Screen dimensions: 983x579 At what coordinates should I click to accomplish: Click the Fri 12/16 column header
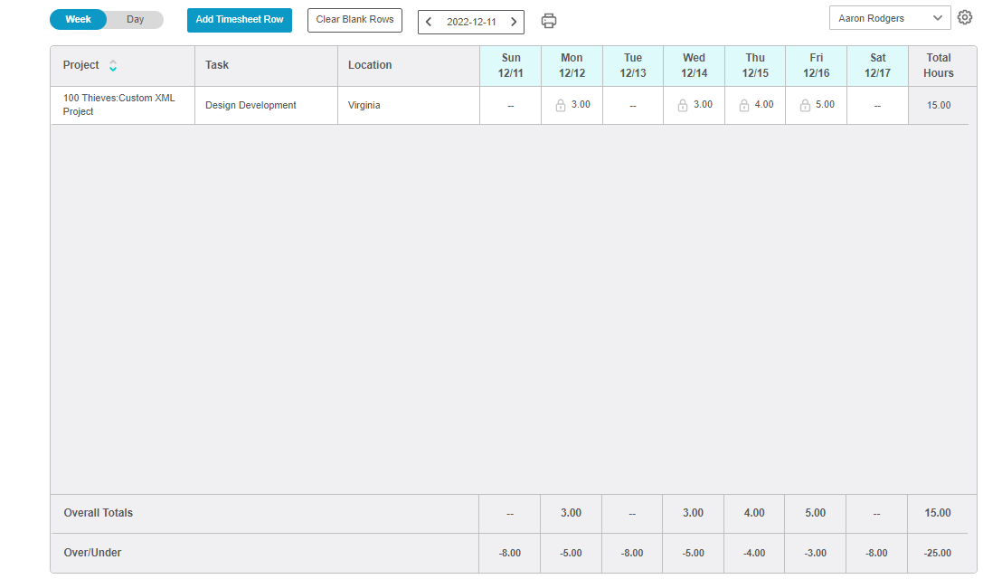pos(817,66)
